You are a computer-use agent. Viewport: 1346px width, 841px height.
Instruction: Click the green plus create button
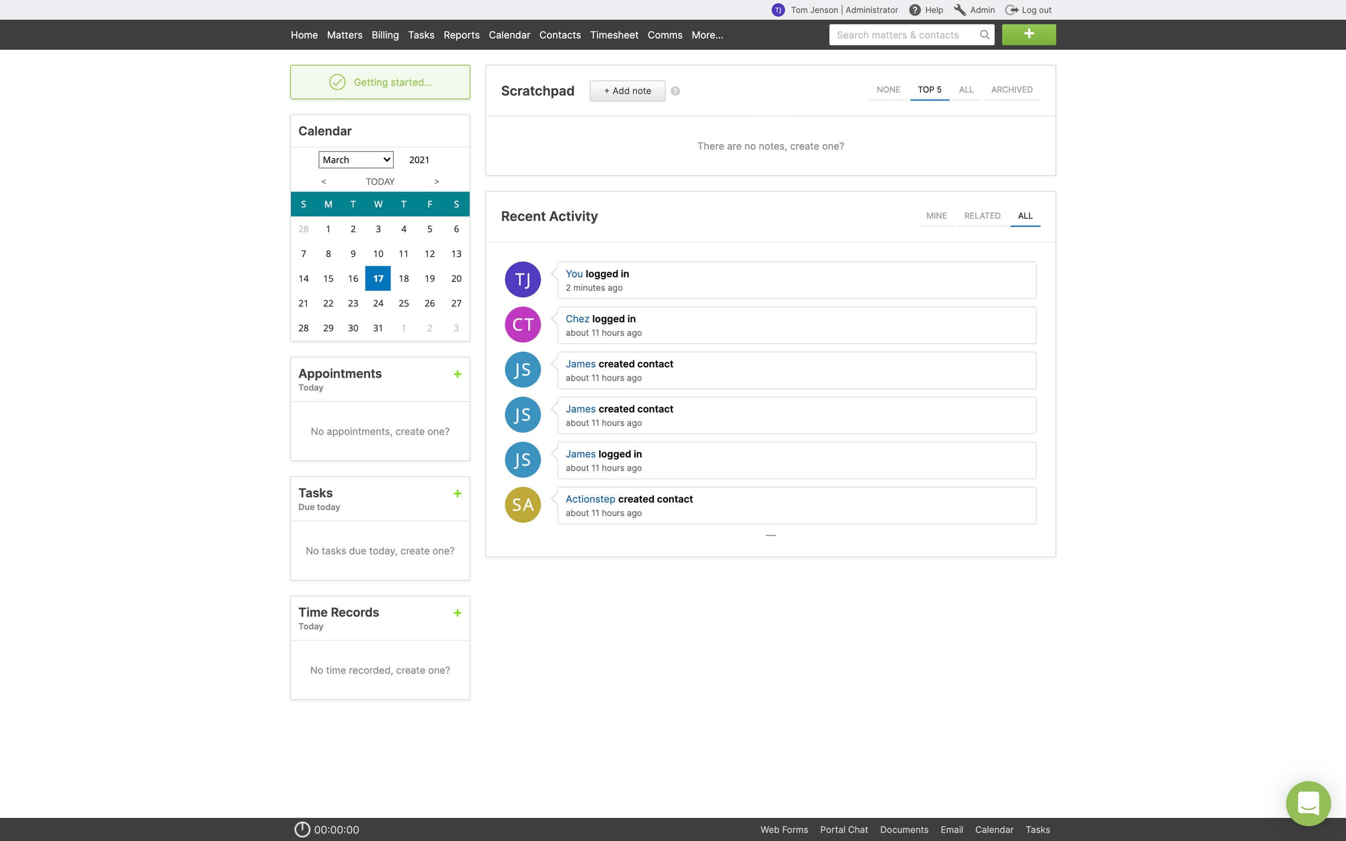pos(1028,34)
